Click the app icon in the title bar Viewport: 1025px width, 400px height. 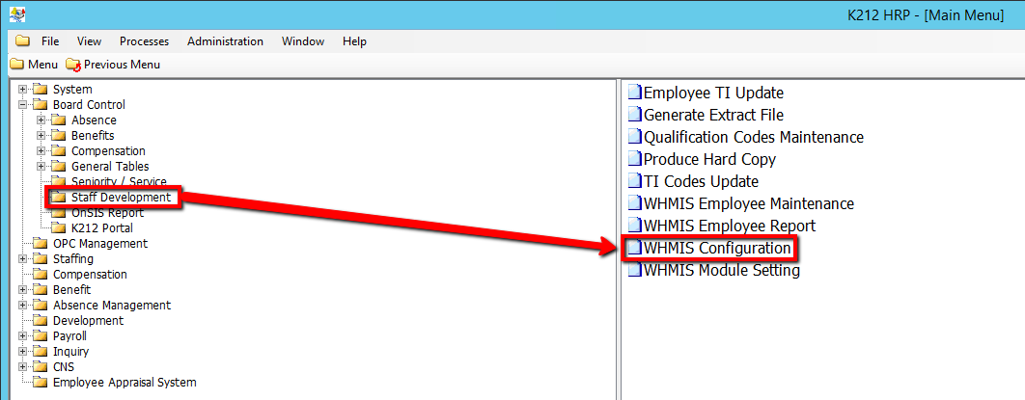16,15
